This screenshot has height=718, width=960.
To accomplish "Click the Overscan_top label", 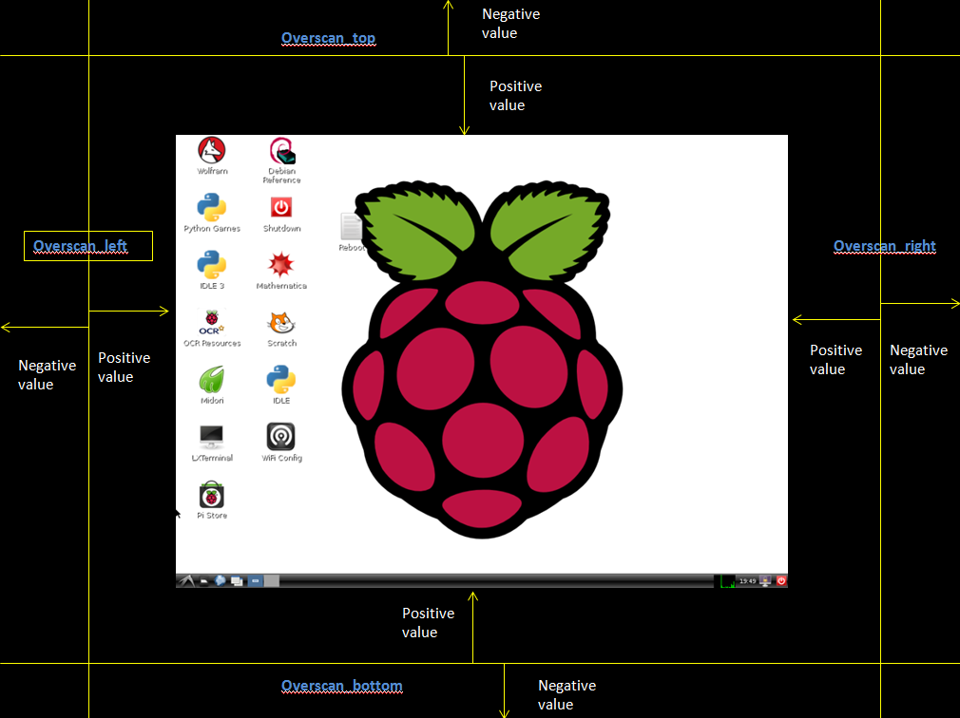I will pyautogui.click(x=328, y=38).
